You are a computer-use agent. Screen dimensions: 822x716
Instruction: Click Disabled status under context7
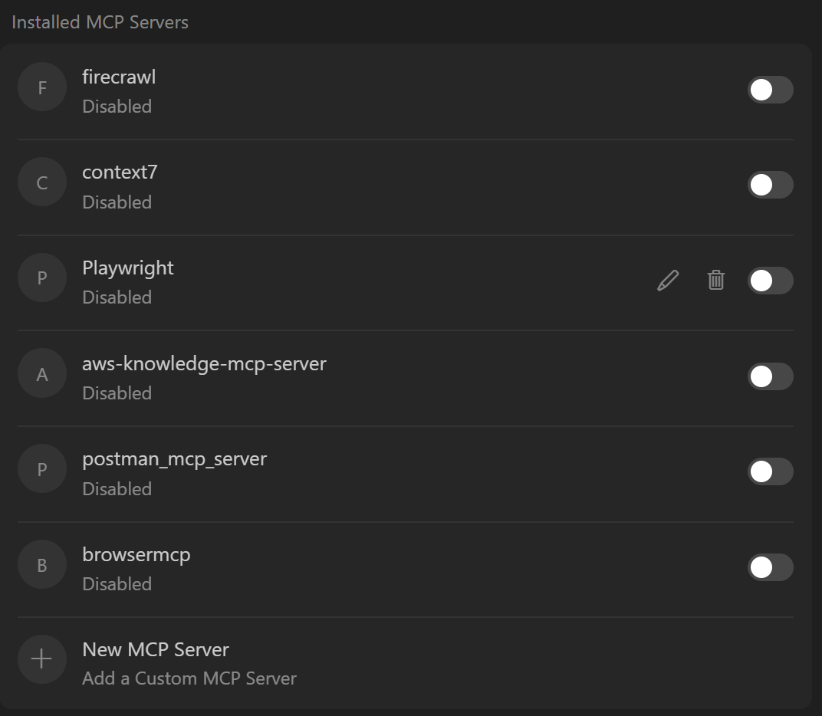[x=117, y=202]
